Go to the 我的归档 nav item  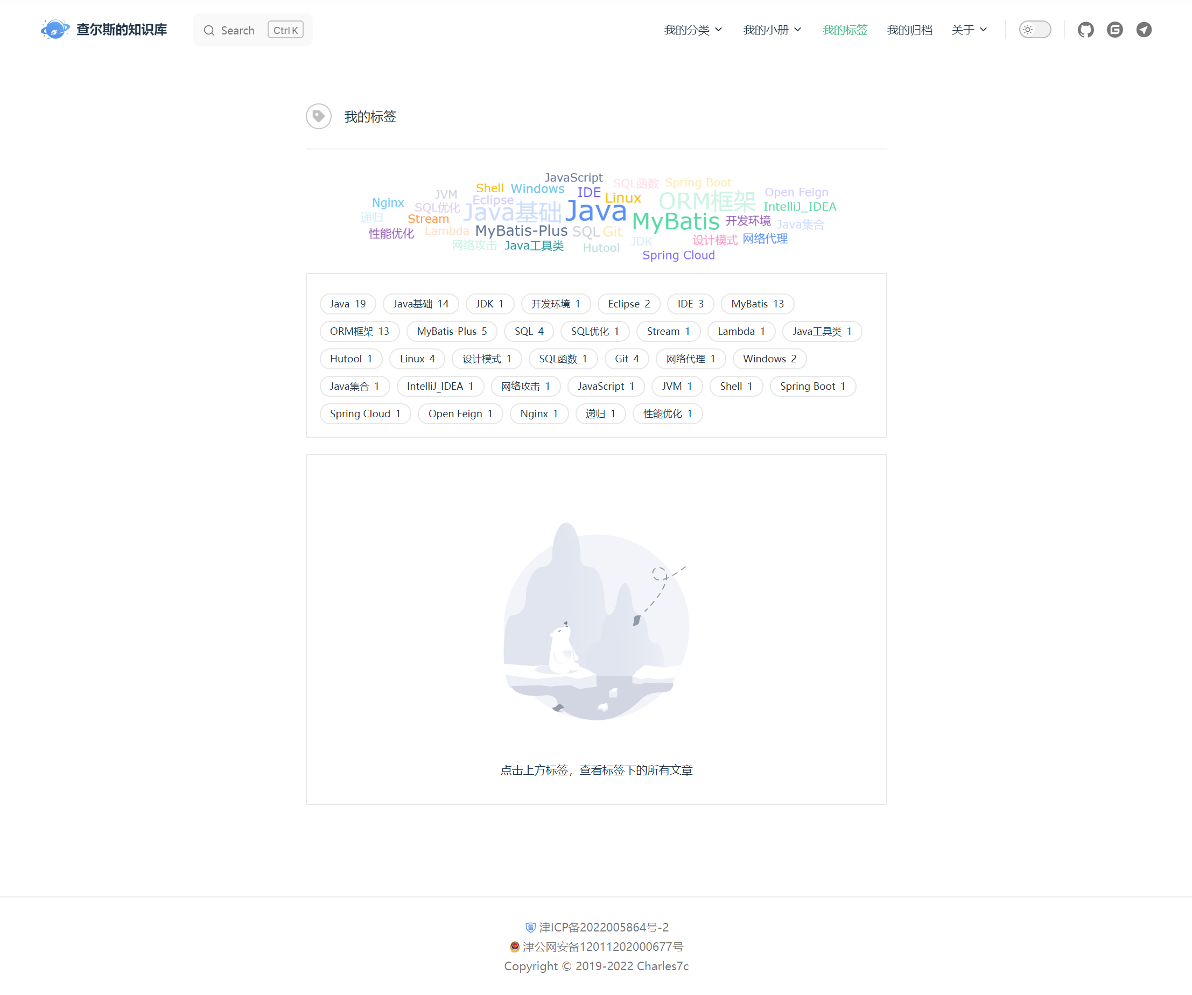[x=909, y=30]
